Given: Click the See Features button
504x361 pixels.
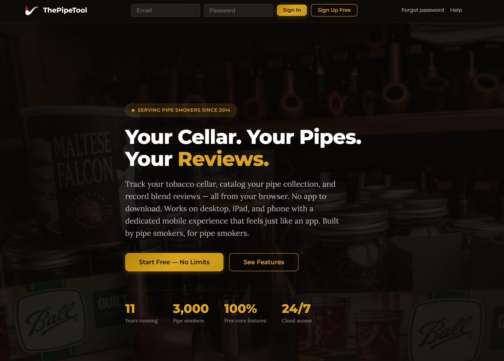Looking at the screenshot, I should pyautogui.click(x=264, y=262).
